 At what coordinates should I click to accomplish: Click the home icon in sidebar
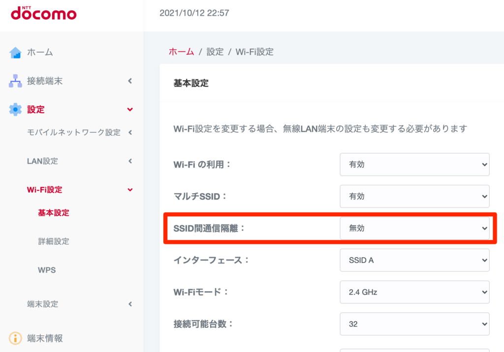pos(16,53)
